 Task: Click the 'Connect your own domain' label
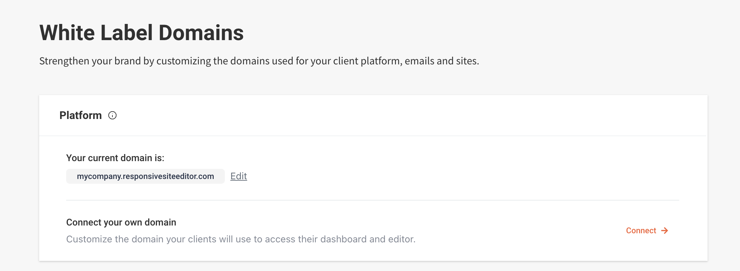click(x=121, y=222)
